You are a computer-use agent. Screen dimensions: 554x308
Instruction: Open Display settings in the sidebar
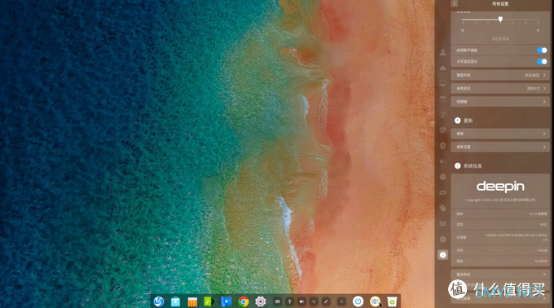442,83
